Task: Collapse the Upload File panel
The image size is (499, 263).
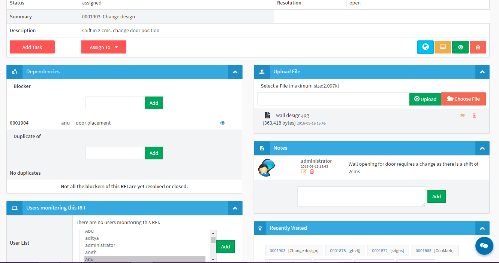Action: (483, 72)
